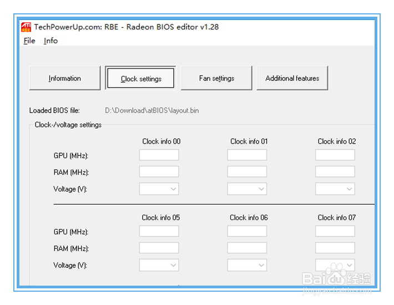
Task: Click the window title 'RBE - Radeon BIOS editor v1.28'
Action: (x=161, y=27)
